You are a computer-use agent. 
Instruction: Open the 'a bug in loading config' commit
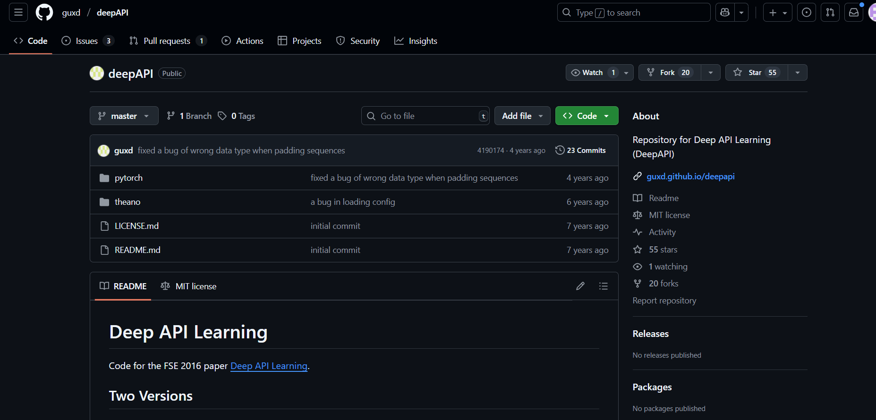click(x=353, y=202)
